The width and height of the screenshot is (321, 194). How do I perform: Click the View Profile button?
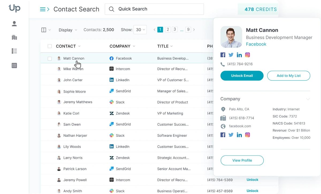coord(242,160)
